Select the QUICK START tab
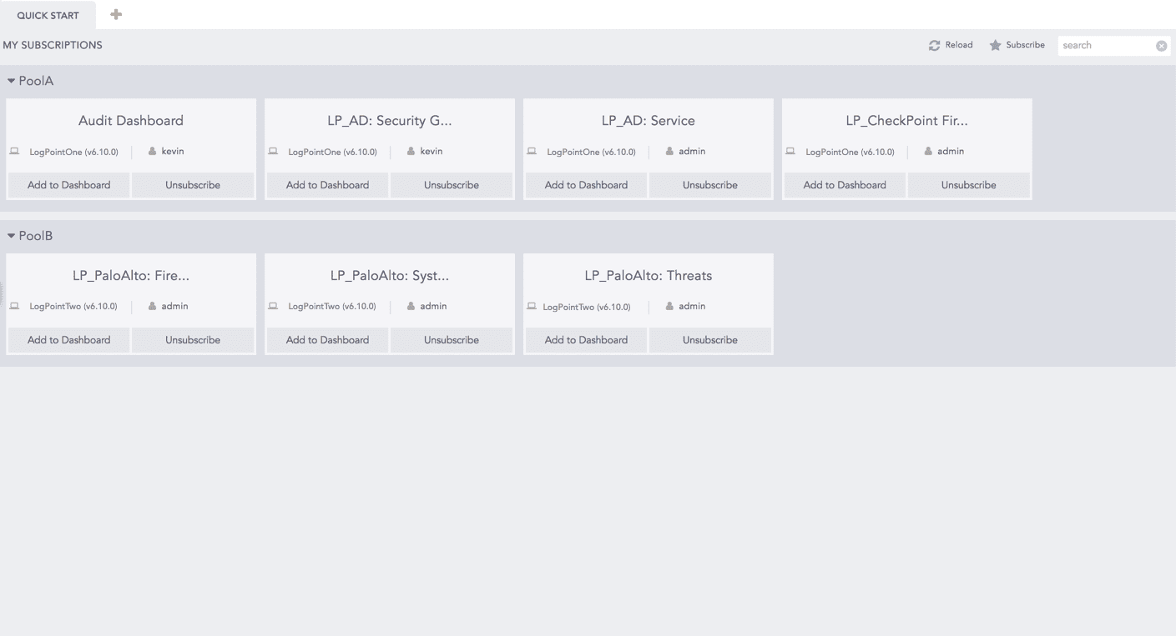Image resolution: width=1176 pixels, height=636 pixels. point(48,14)
